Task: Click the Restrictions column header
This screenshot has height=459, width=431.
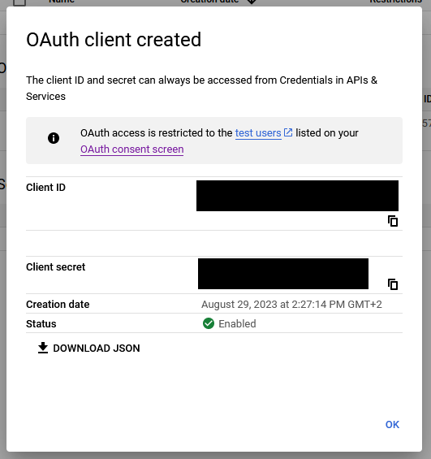Action: tap(395, 2)
